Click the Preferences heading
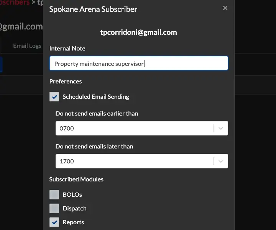The width and height of the screenshot is (276, 230). pos(66,82)
